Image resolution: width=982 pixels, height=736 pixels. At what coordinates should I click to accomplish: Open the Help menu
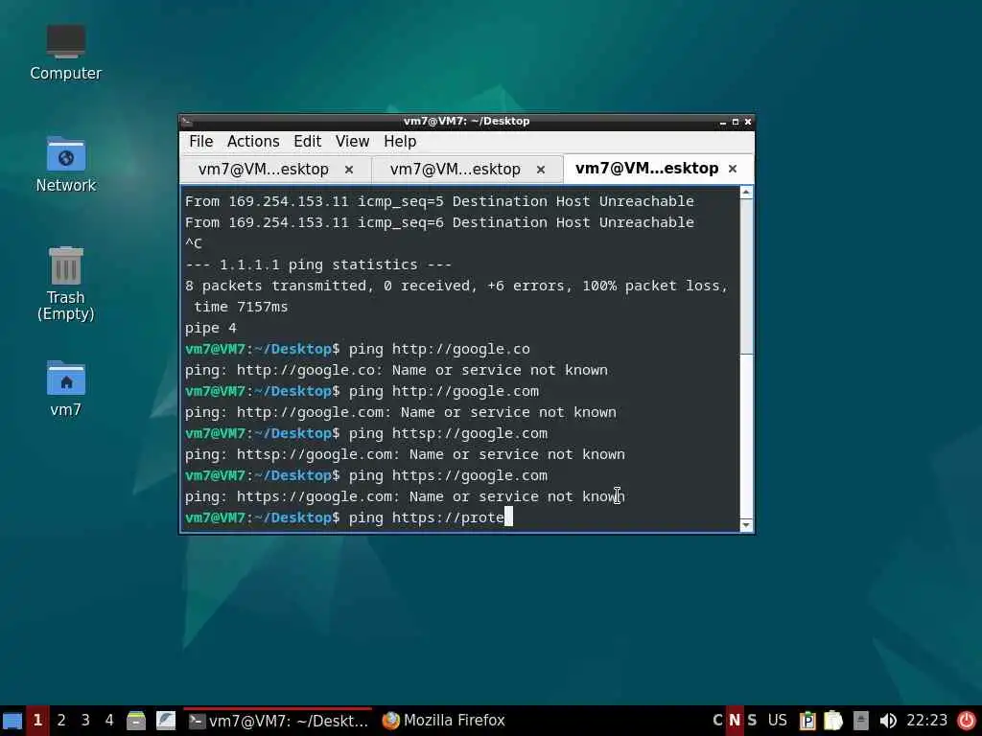pyautogui.click(x=400, y=142)
